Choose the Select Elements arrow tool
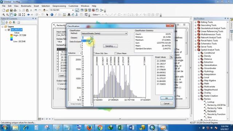 [47, 15]
